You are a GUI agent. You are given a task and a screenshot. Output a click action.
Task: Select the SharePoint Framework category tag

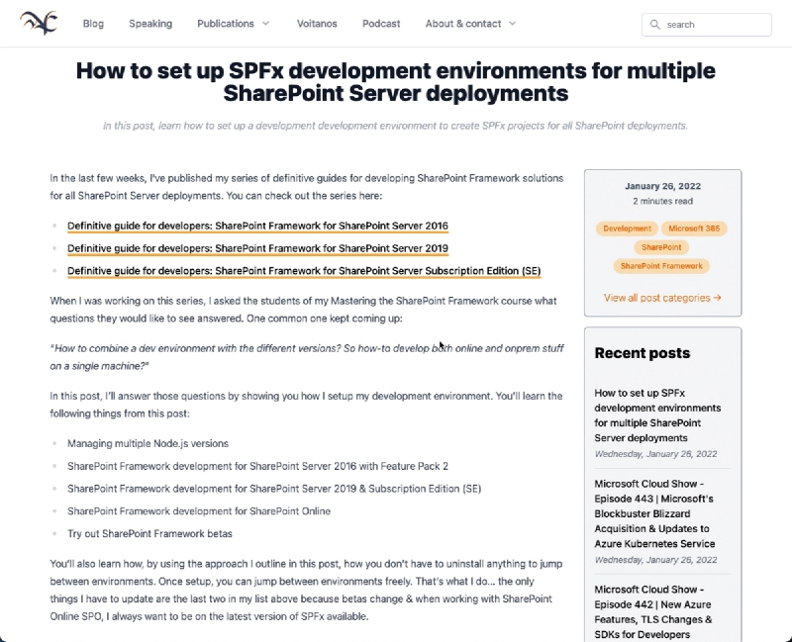click(661, 266)
